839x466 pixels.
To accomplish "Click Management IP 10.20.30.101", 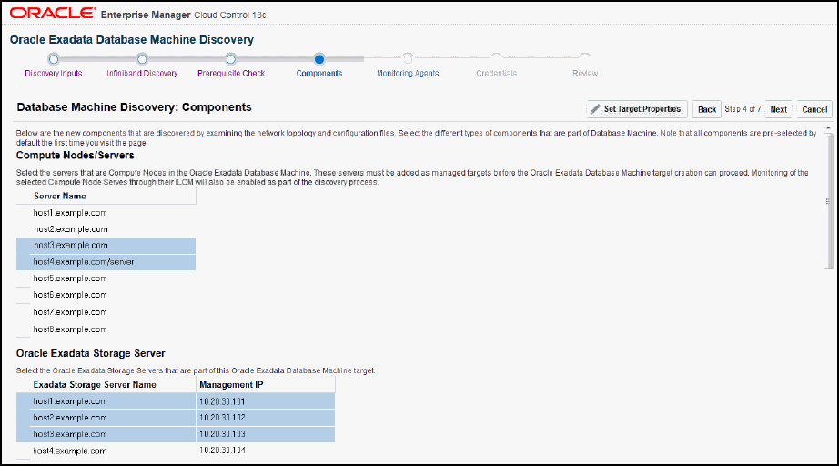I will [x=222, y=401].
